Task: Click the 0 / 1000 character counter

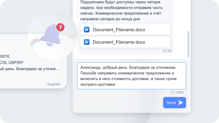Action: pos(177,93)
